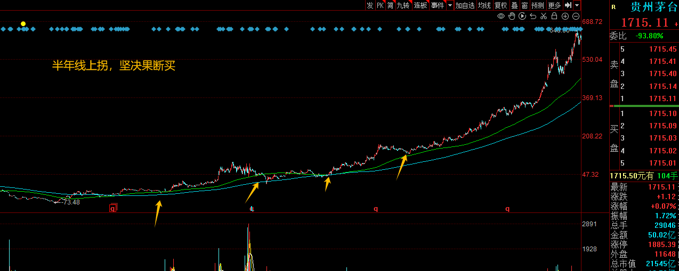Image resolution: width=679 pixels, height=271 pixels.
Task: Open the dropdown arrow at toolbar far right
Action: 577,5
